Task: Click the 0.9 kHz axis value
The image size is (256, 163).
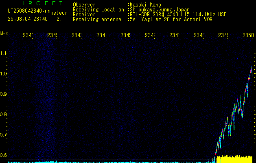Action: pyautogui.click(x=4, y=94)
